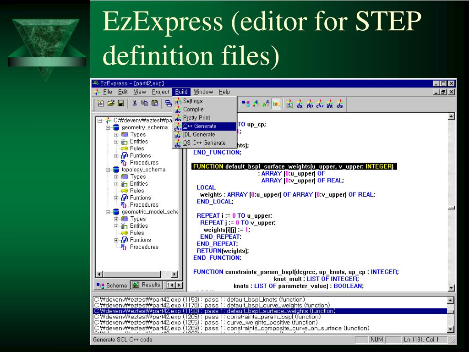Viewport: 469px width, 352px height.
Task: Select the curve_weights_positive (1255) output line
Action: 270,322
